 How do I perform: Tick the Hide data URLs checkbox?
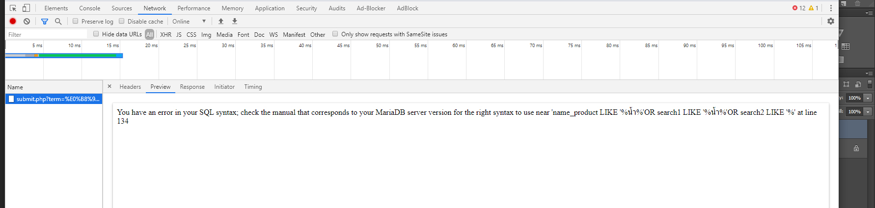coord(96,34)
